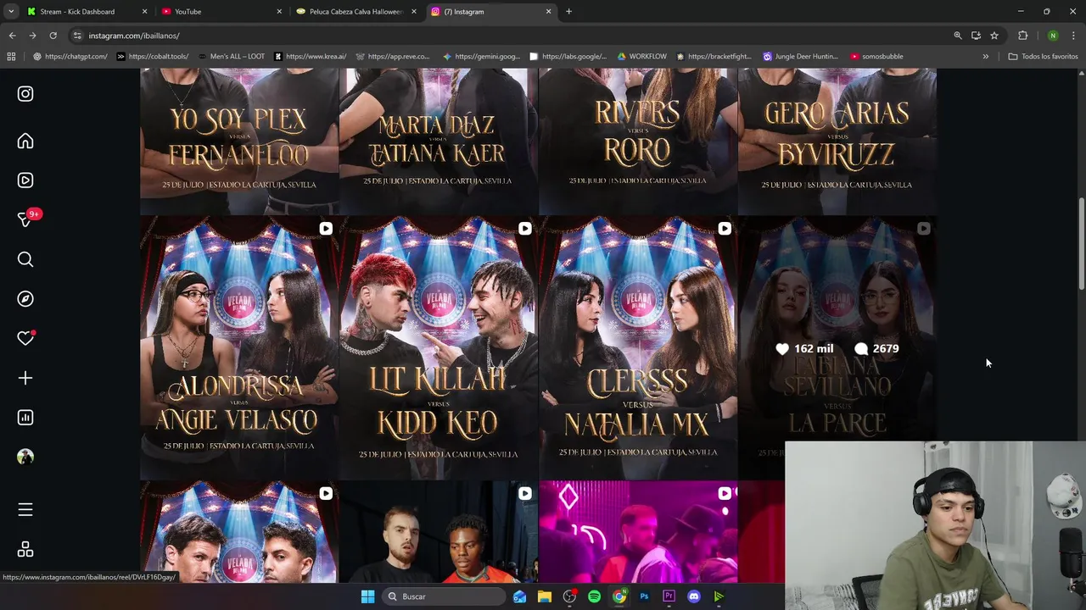1086x610 pixels.
Task: Click the page vertical scrollbar thumb
Action: click(1081, 245)
